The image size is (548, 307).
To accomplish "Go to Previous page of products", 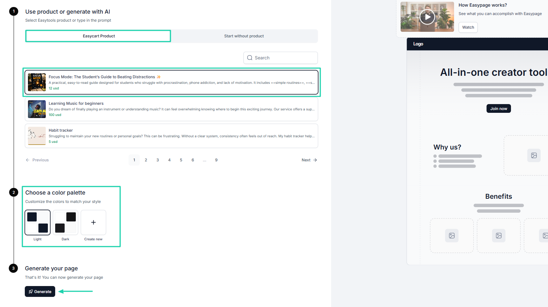I will click(37, 160).
